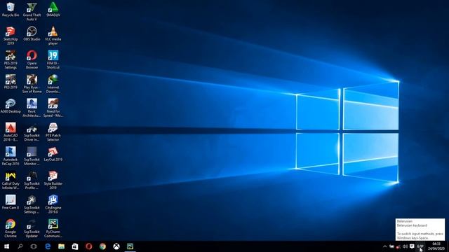Select the Style Builder 2019 icon
The height and width of the screenshot is (252, 449).
53,180
